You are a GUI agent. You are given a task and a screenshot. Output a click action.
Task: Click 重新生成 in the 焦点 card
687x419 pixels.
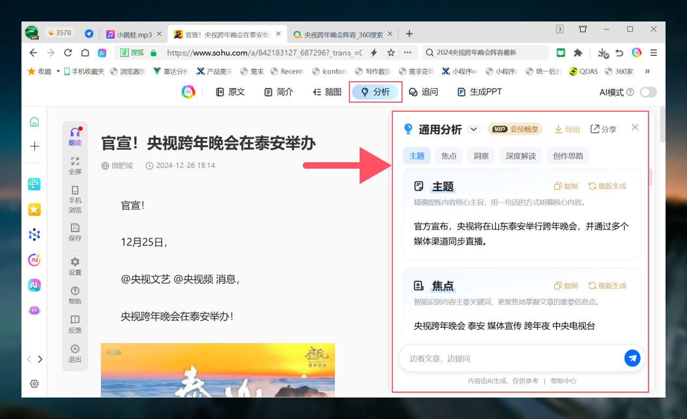pos(607,286)
